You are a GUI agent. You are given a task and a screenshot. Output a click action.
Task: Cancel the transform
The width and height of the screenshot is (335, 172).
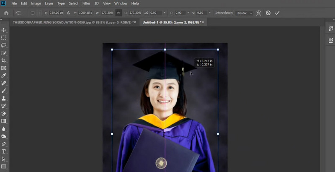click(268, 13)
